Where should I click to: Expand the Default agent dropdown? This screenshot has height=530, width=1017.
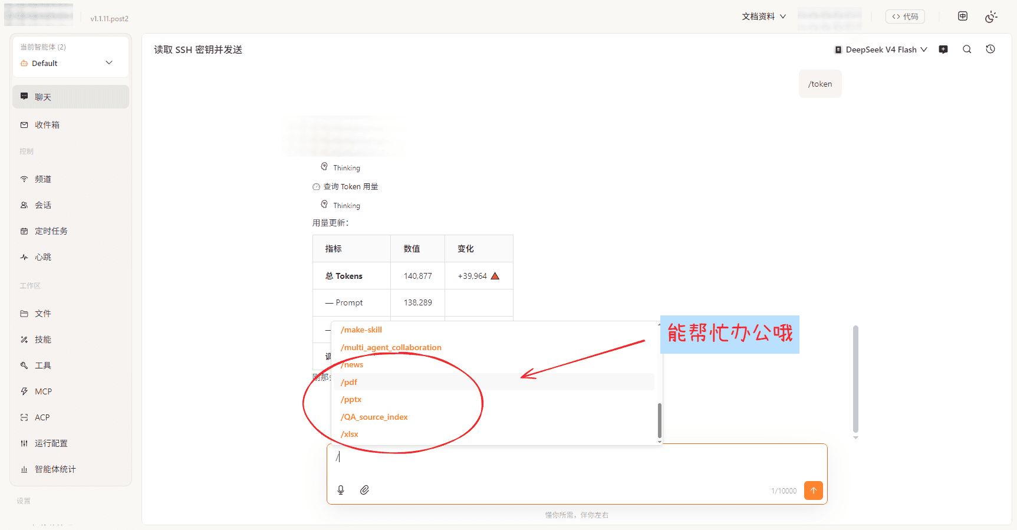click(70, 63)
